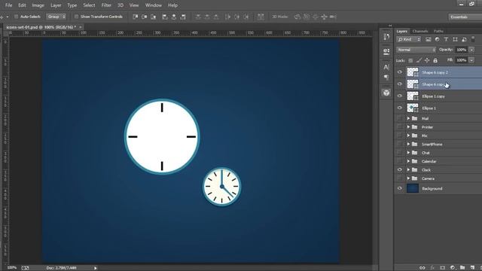Click the Ellipse 1 layer thumbnail
The height and width of the screenshot is (271, 482).
[413, 108]
